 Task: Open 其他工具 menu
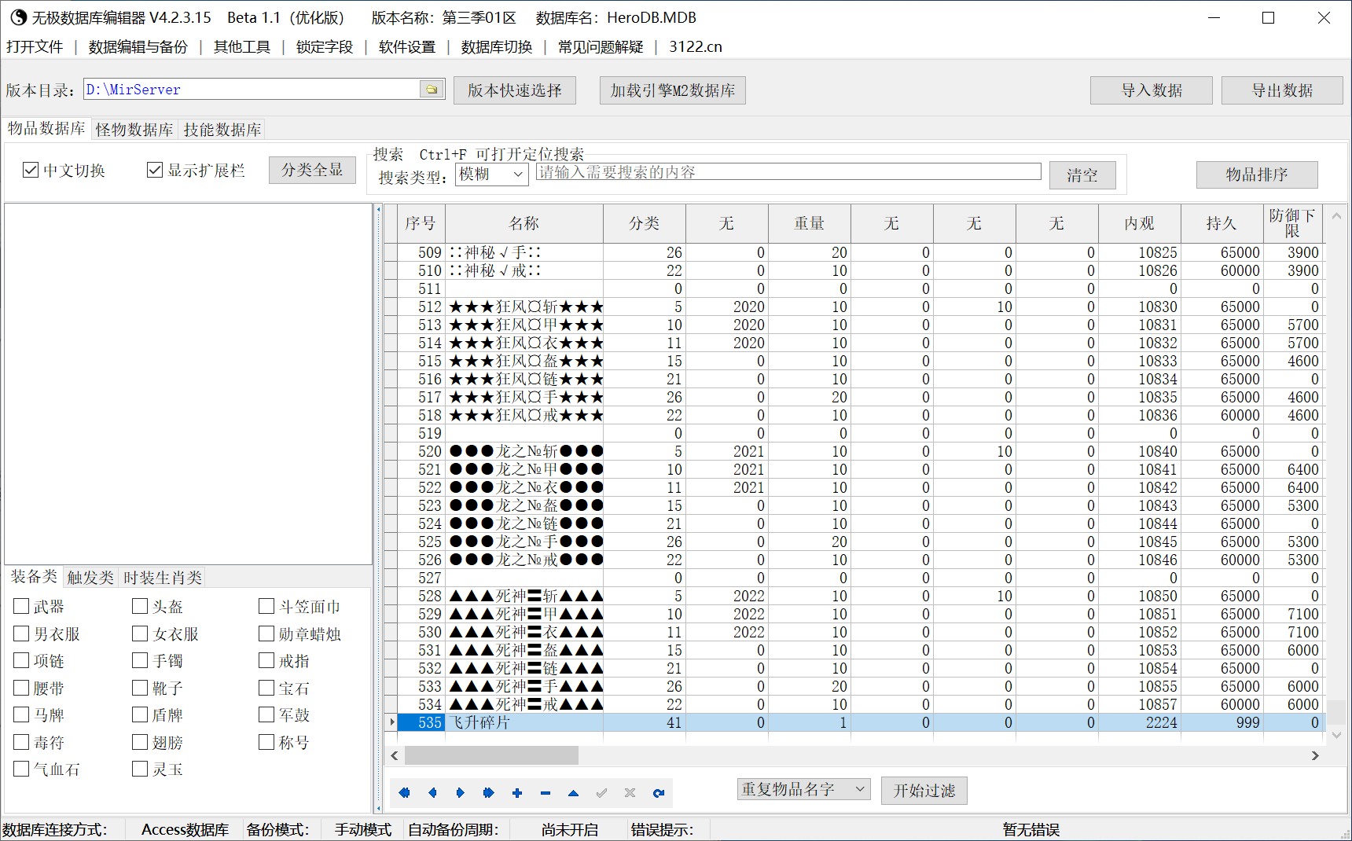[242, 47]
